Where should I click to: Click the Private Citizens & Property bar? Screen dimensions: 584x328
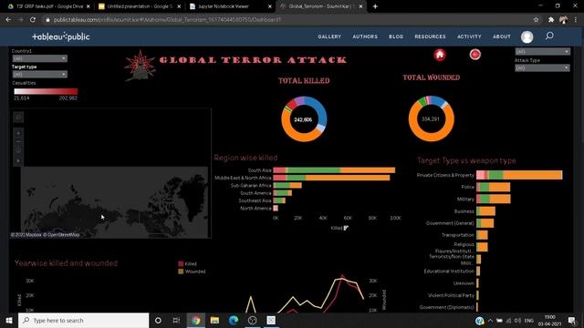[x=519, y=175]
